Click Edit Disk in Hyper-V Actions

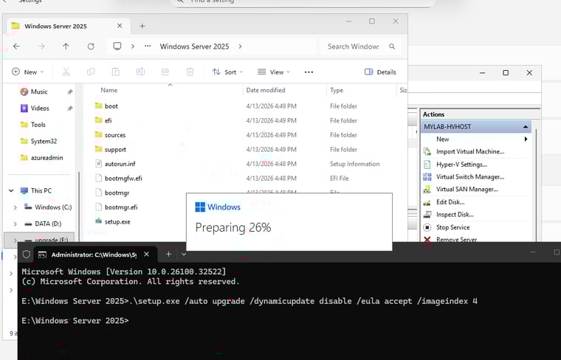click(450, 202)
